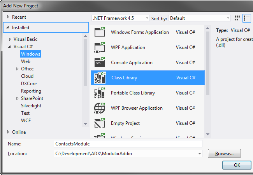Expand the Visual Basic tree node
This screenshot has width=253, height=175.
point(10,39)
